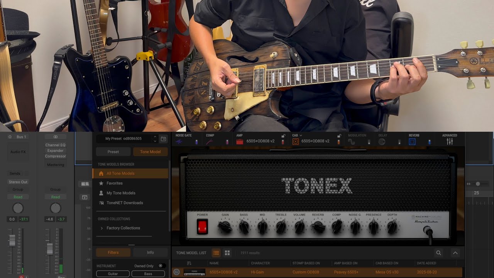Expand the Factory Collections tree
494x278 pixels.
(x=102, y=228)
